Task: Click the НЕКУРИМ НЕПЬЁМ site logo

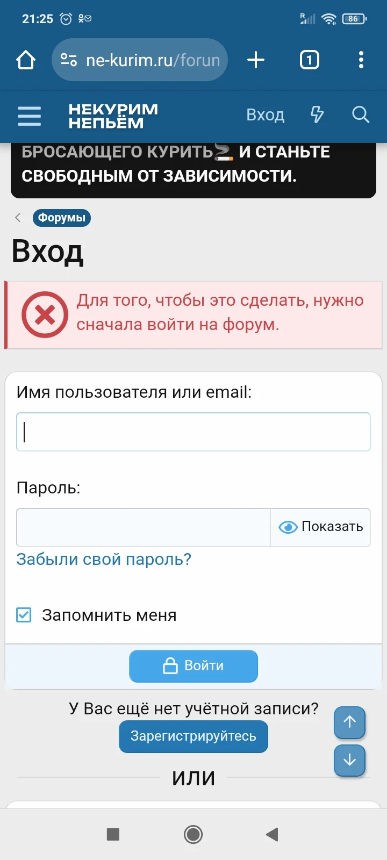Action: [x=113, y=116]
